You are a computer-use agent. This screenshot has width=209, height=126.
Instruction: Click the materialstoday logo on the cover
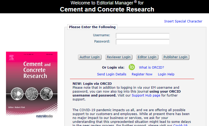tap(44, 116)
